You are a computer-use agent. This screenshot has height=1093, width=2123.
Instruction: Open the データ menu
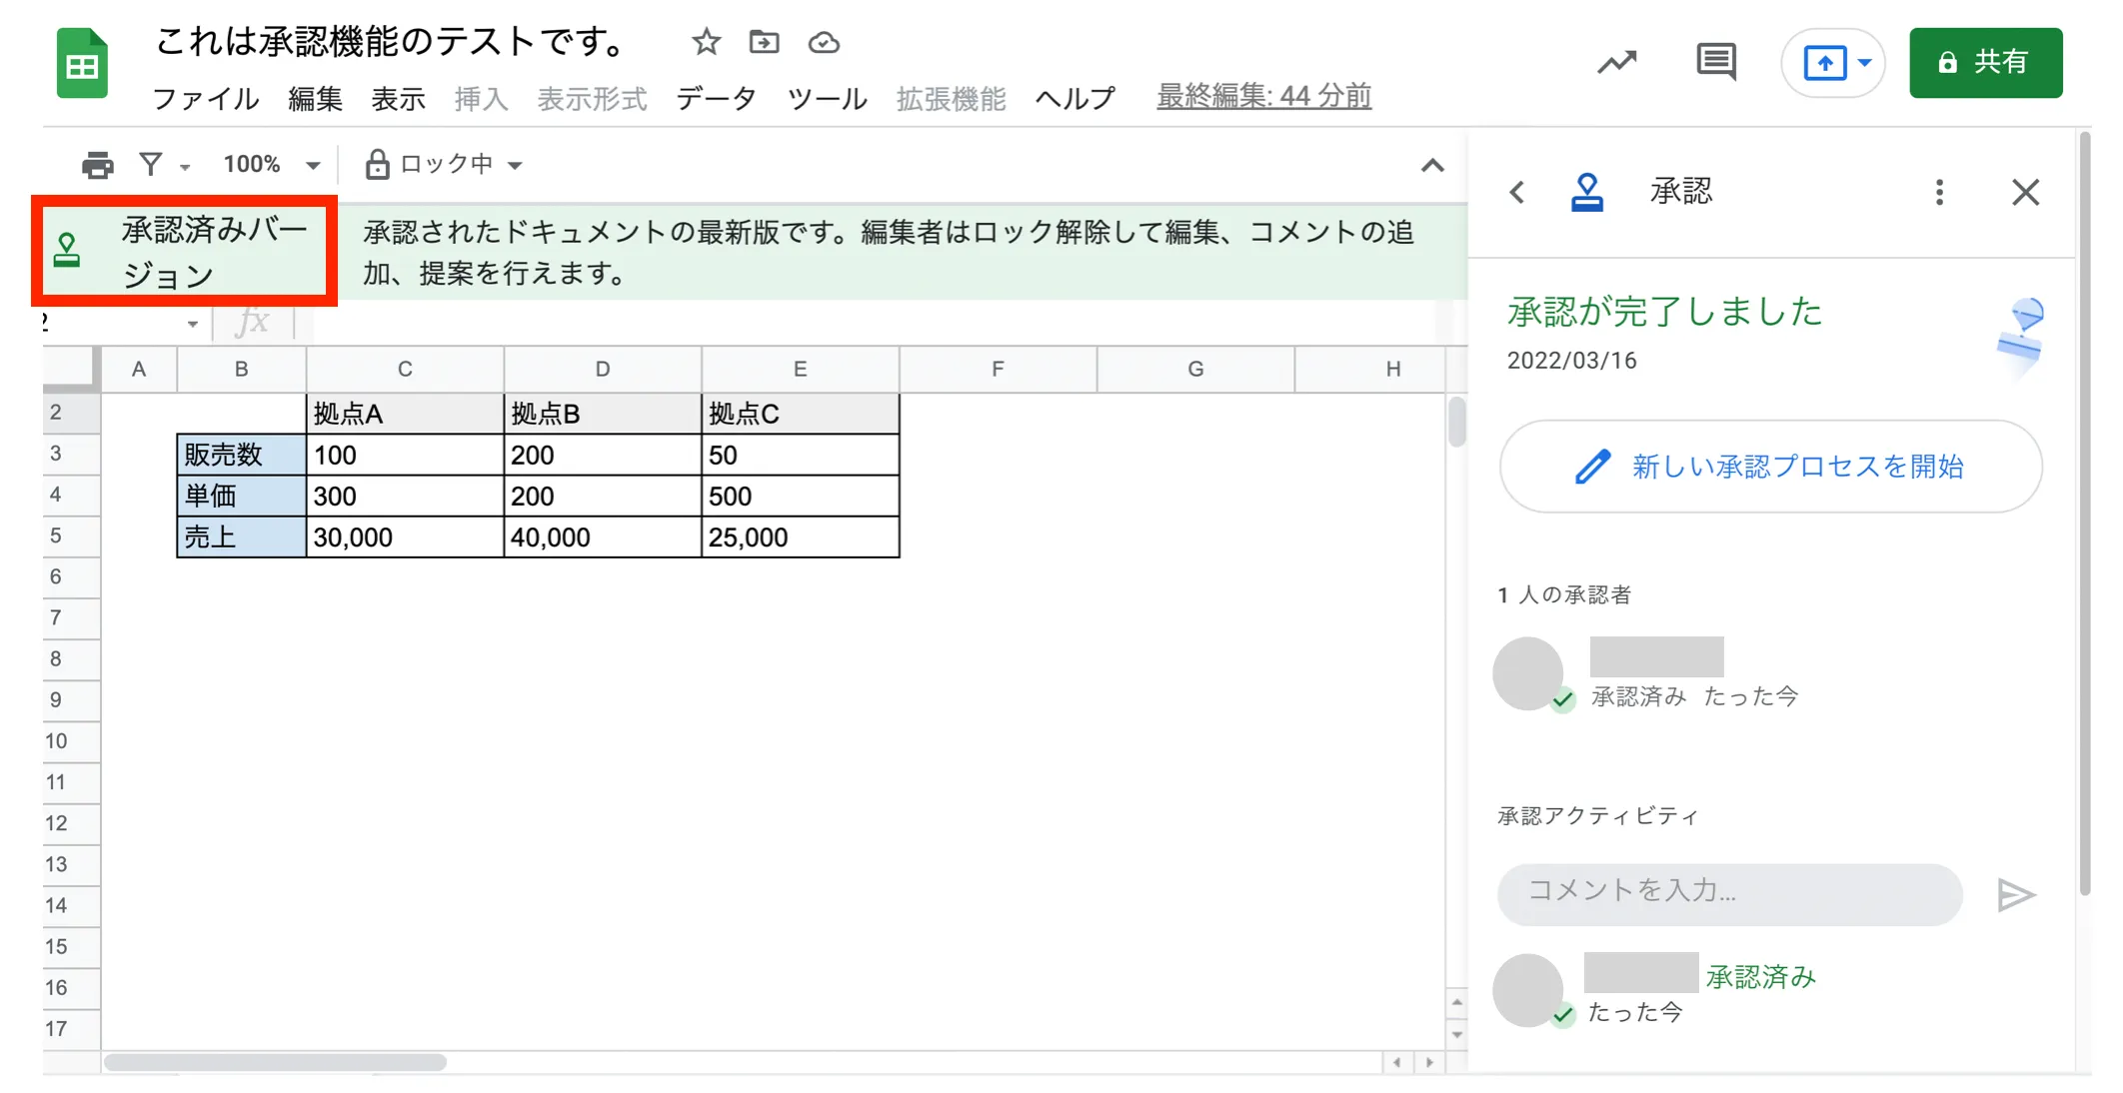(716, 98)
